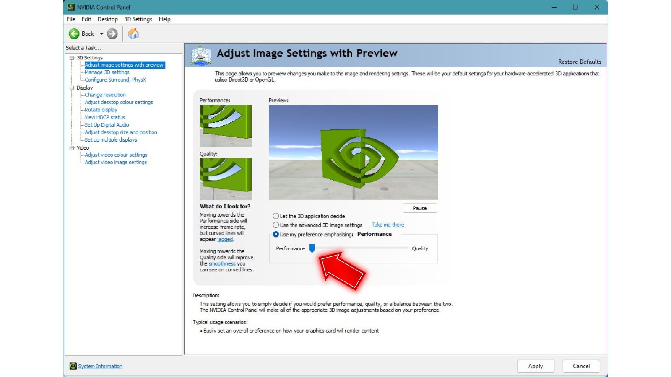Screen dimensions: 671x377
Task: Open View HDCP status
Action: (105, 118)
